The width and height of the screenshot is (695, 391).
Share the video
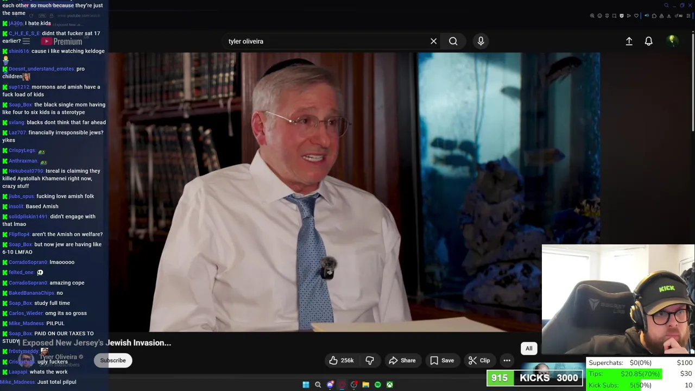[402, 361]
